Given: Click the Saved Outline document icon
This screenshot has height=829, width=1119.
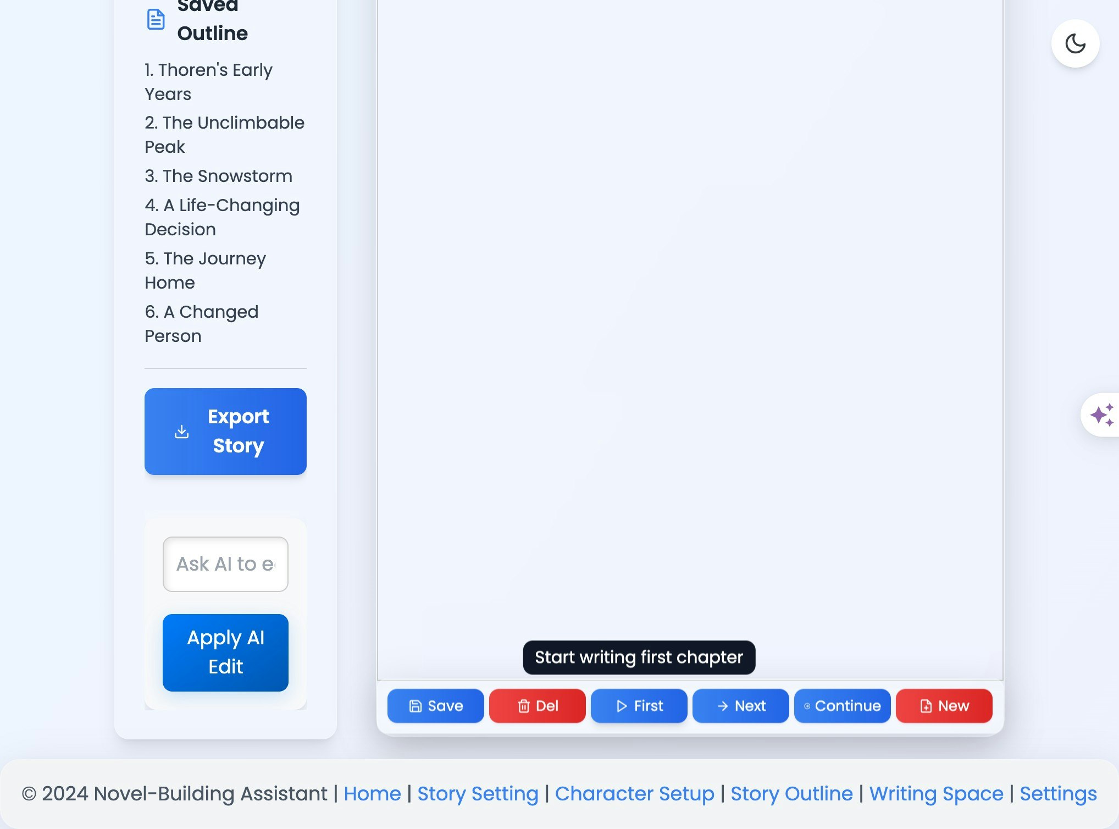Looking at the screenshot, I should coord(156,19).
